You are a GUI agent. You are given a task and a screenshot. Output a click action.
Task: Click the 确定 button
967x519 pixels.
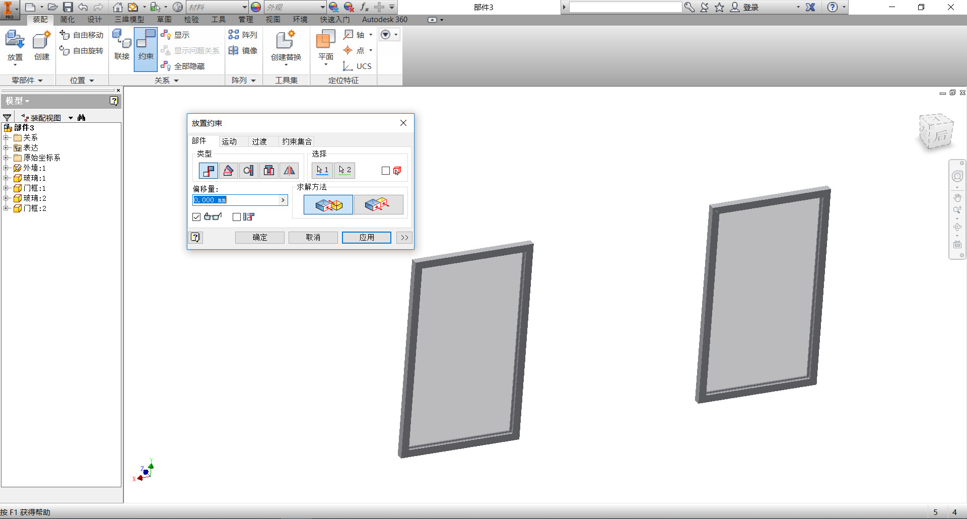pyautogui.click(x=260, y=237)
